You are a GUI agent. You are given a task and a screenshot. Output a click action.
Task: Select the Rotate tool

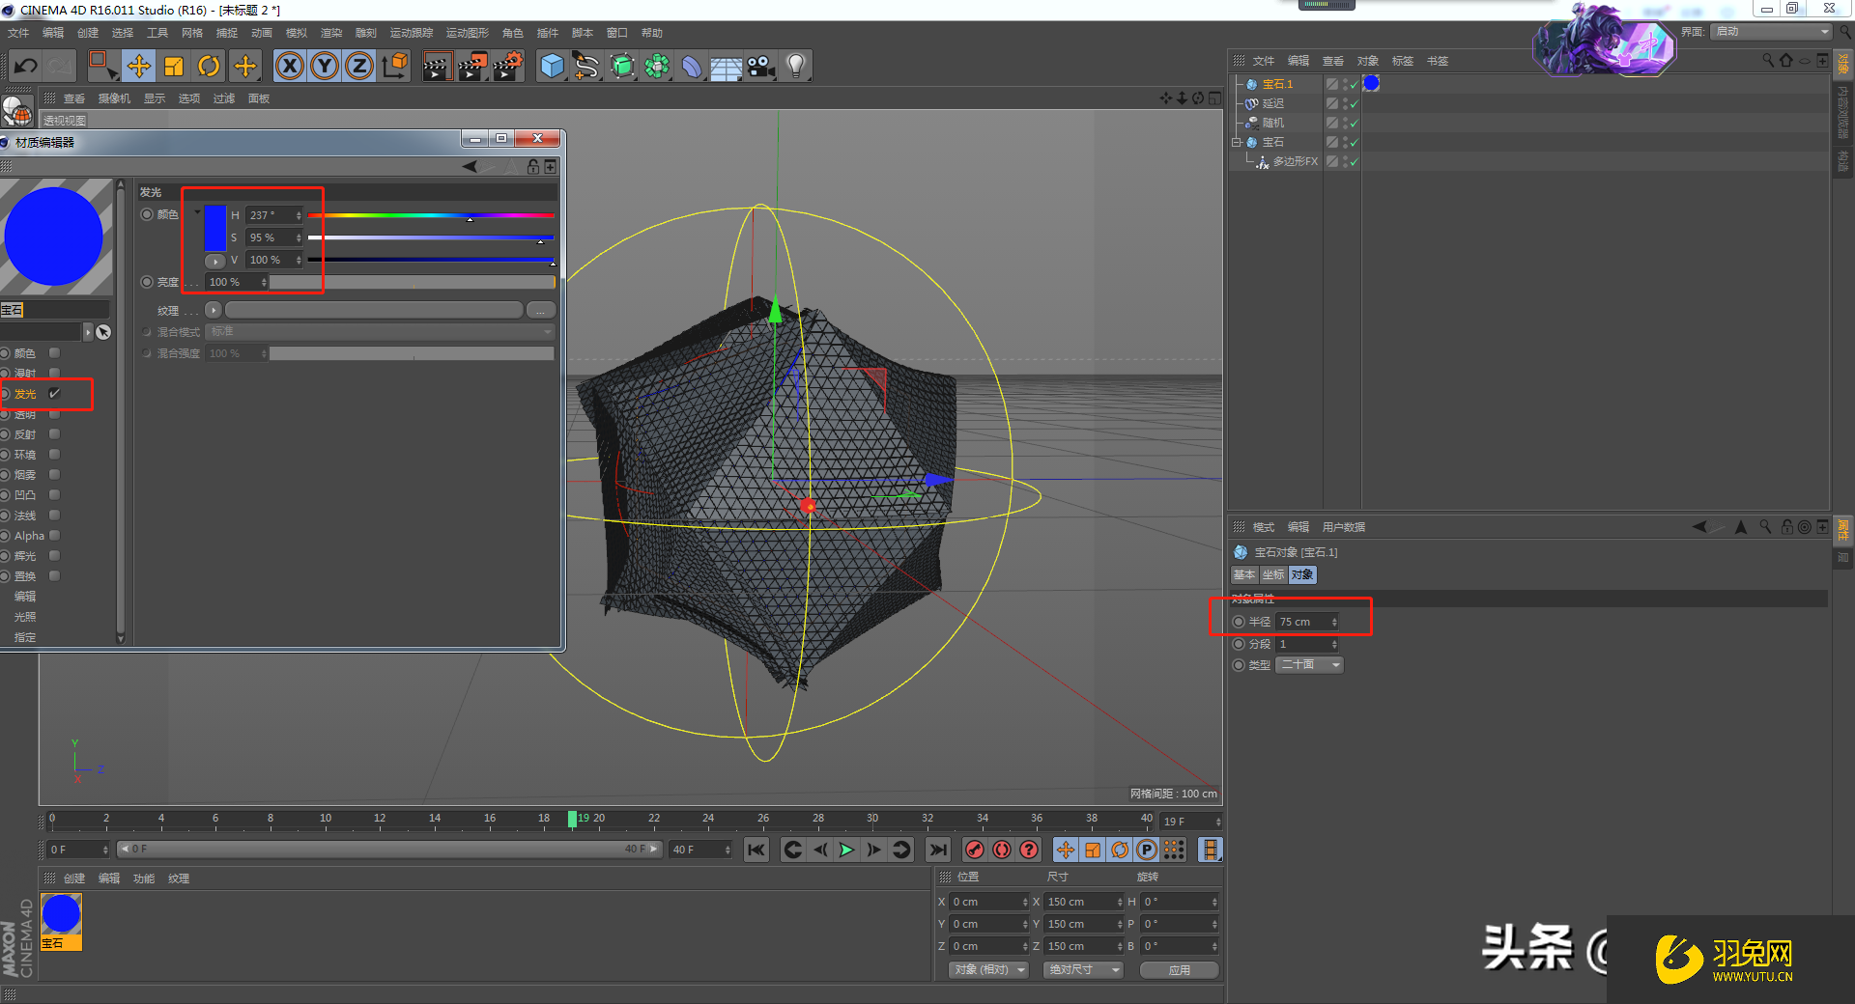click(209, 66)
